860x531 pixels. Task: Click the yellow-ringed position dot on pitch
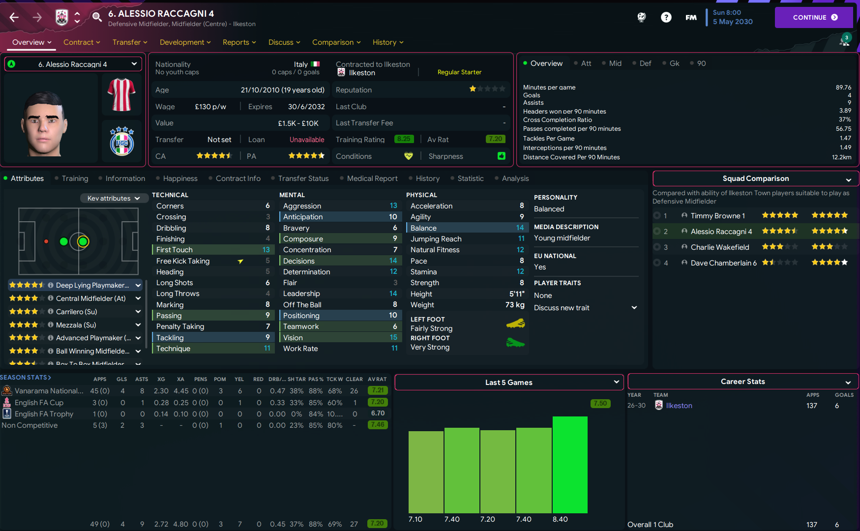click(83, 241)
